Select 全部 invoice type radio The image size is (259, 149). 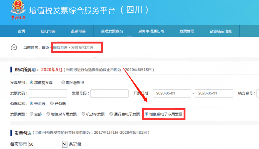tap(31, 114)
